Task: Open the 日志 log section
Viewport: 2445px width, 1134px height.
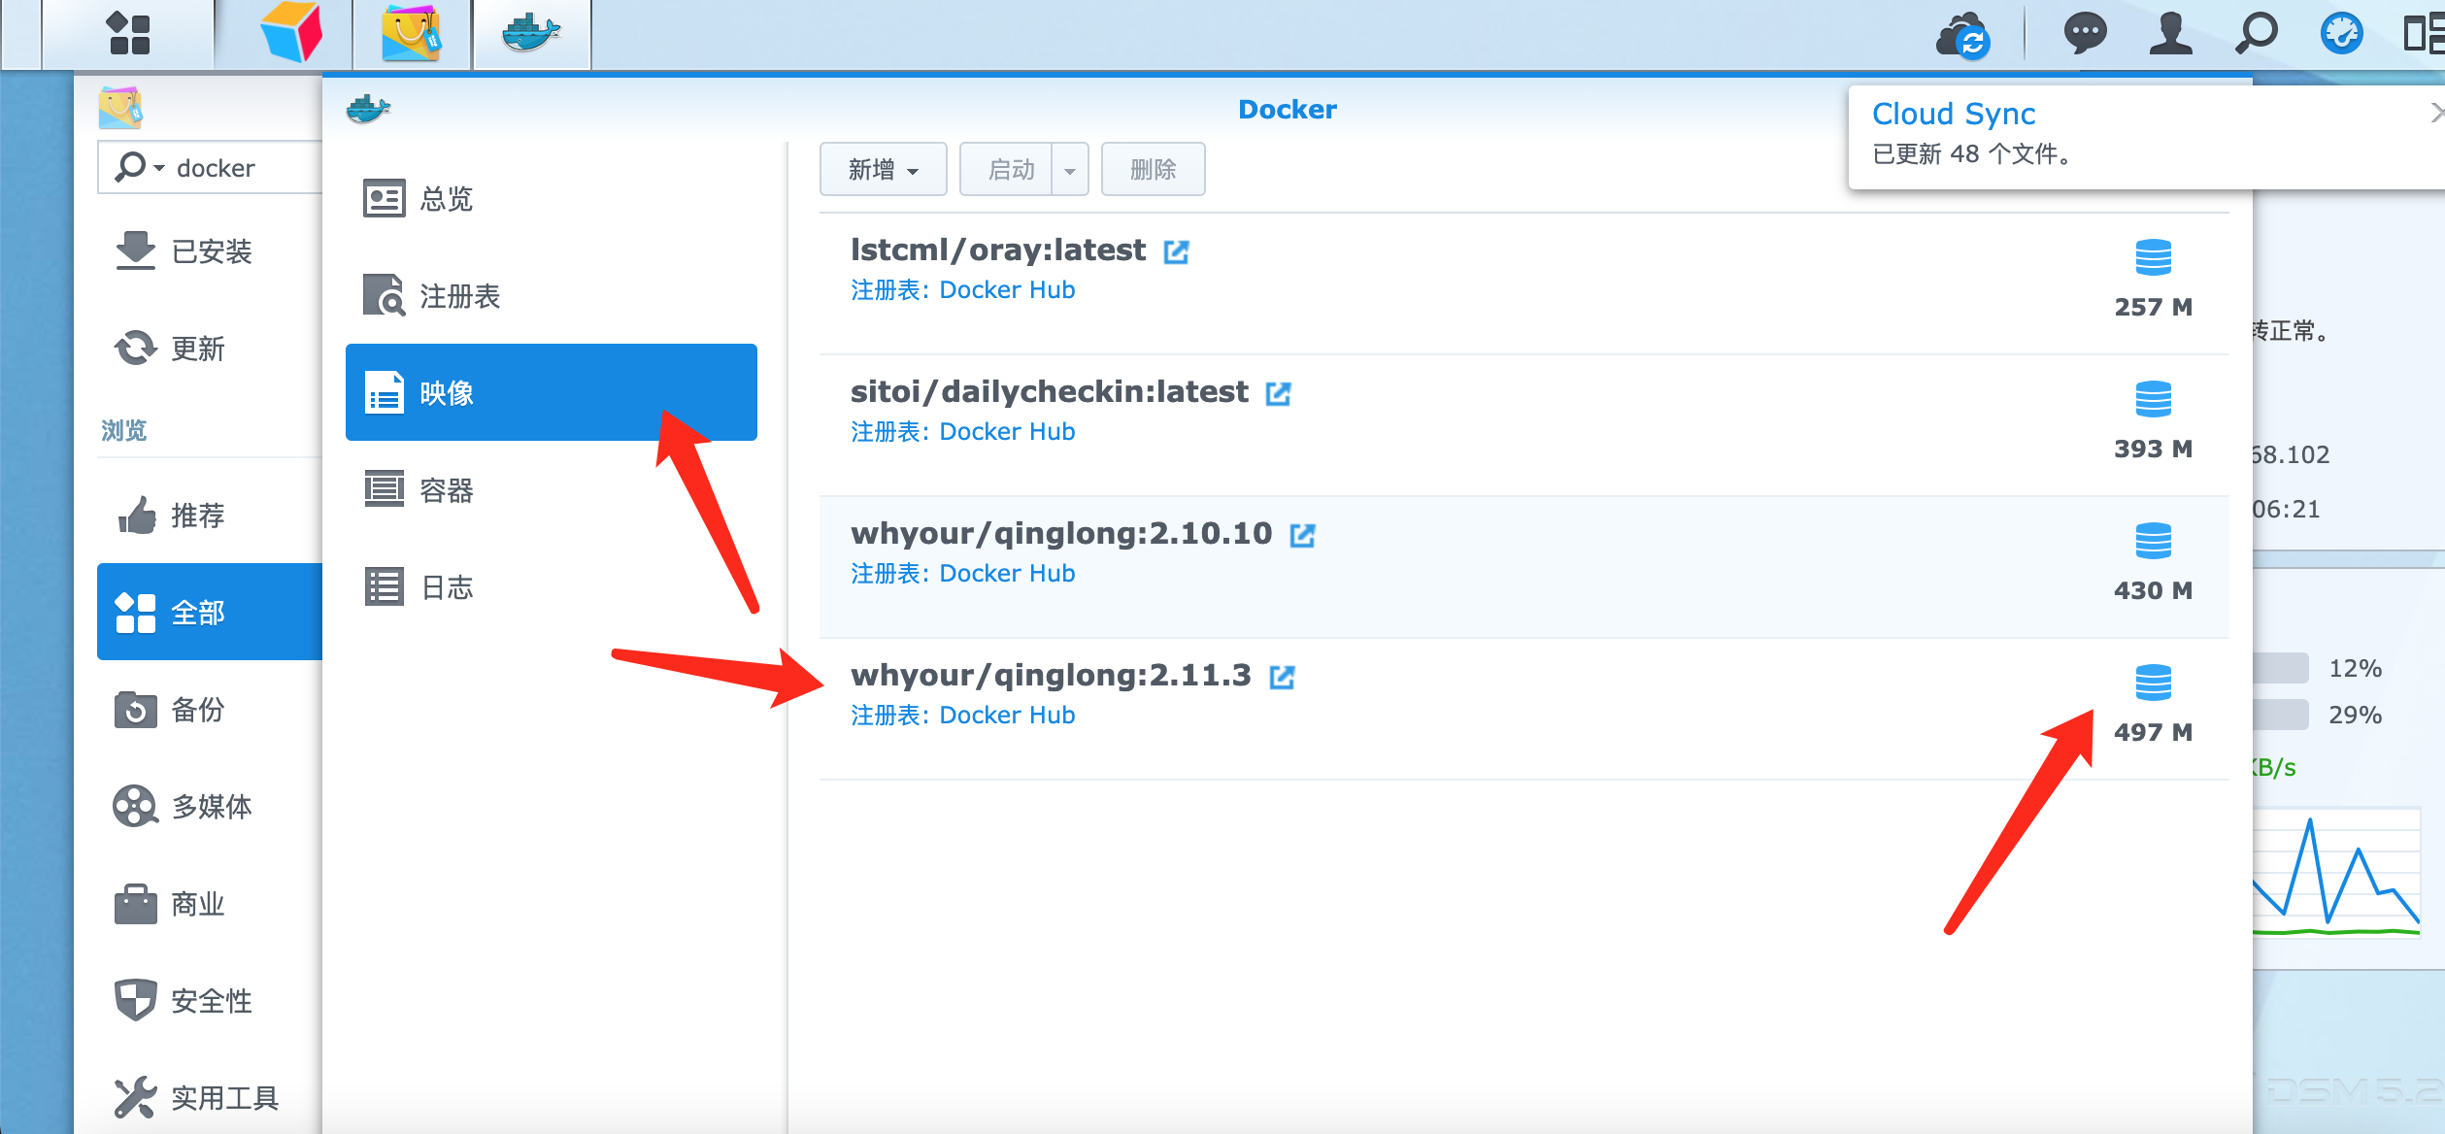Action: click(x=552, y=586)
